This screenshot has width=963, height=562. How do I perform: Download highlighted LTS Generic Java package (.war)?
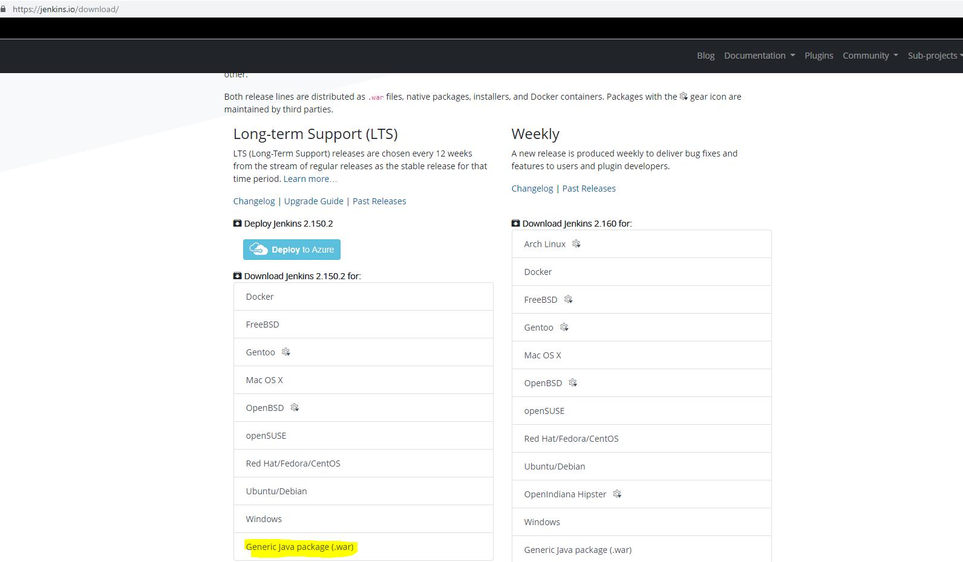pyautogui.click(x=299, y=547)
